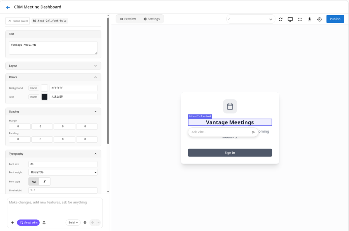Screen dimensions: 349x231
Task: Expand the Layout section
Action: 53,66
